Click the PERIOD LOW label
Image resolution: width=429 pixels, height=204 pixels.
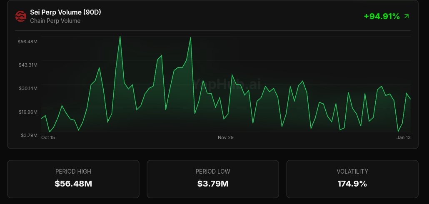coord(213,172)
